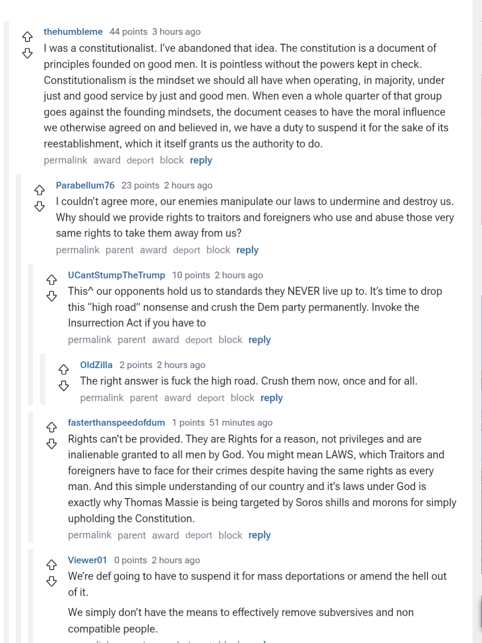Downvote thehumbleme's comment

click(27, 54)
